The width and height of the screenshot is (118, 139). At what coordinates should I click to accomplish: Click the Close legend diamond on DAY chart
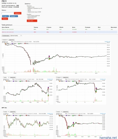click(x=13, y=81)
